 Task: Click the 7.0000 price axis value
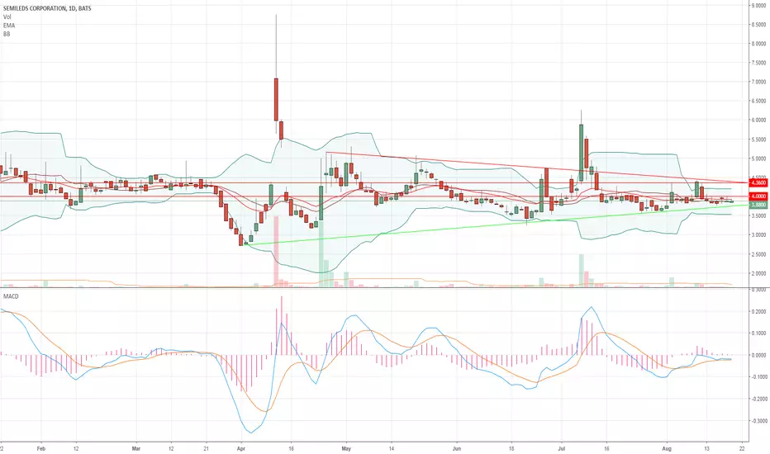tap(758, 82)
